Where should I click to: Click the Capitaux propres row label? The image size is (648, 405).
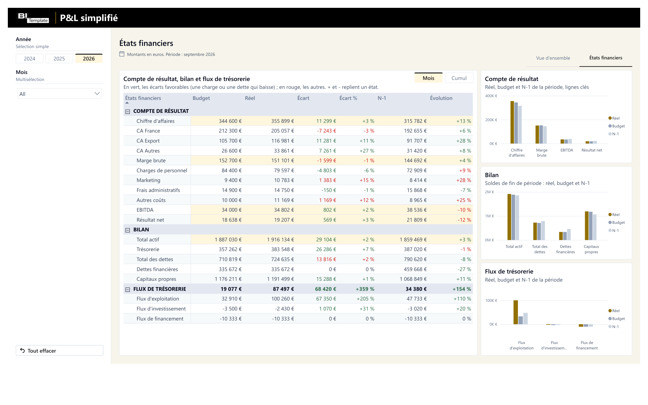(x=156, y=279)
